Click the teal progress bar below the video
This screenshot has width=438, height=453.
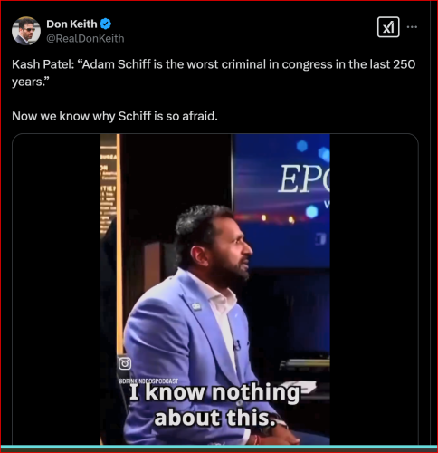pyautogui.click(x=219, y=447)
